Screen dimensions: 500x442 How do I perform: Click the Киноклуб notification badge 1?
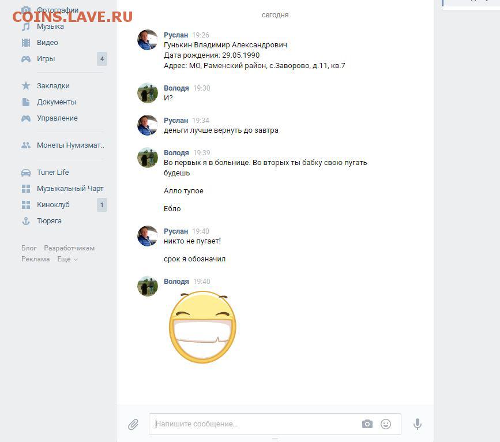[x=102, y=205]
